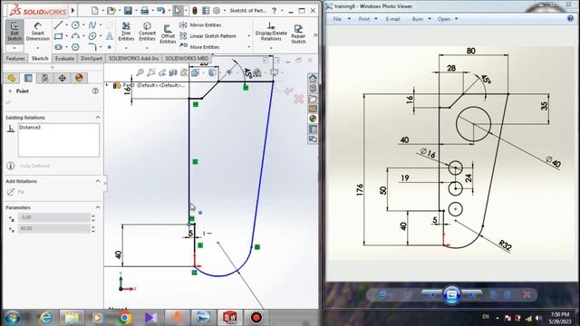
Task: Switch to the SOLIDWORKS MBD tab
Action: pos(187,58)
